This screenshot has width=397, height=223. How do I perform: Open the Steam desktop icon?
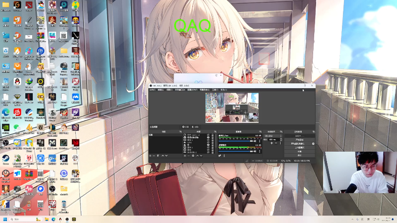coord(5,160)
